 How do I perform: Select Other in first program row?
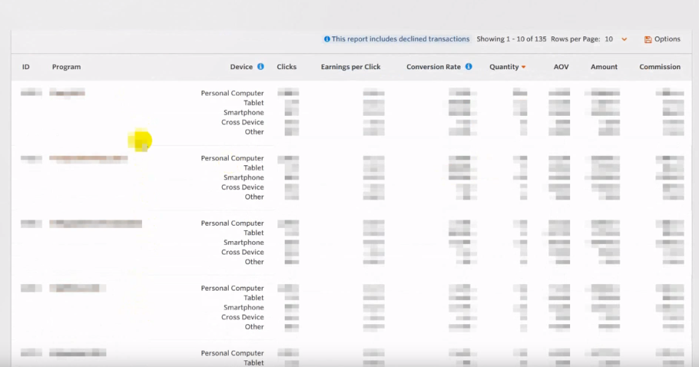coord(254,132)
